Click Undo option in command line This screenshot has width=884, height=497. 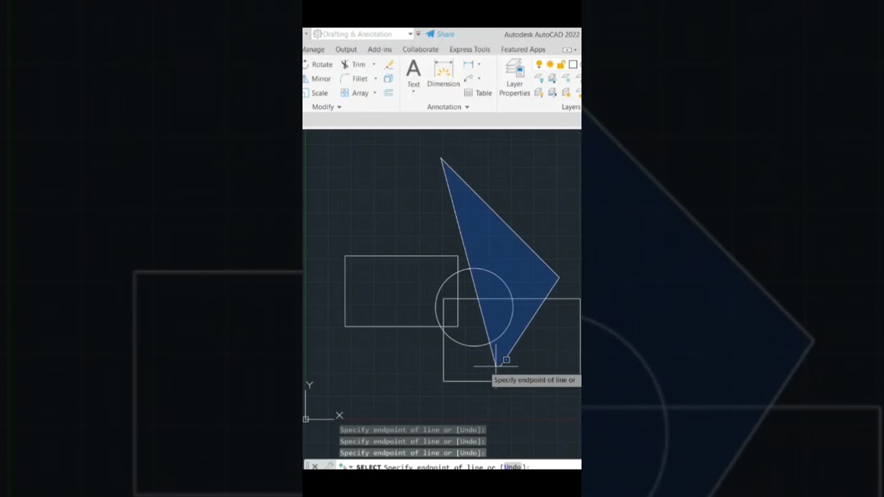point(512,467)
